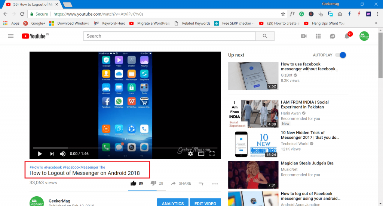The height and width of the screenshot is (206, 383).
Task: Open the Hang Ups bookmark
Action: [x=324, y=23]
